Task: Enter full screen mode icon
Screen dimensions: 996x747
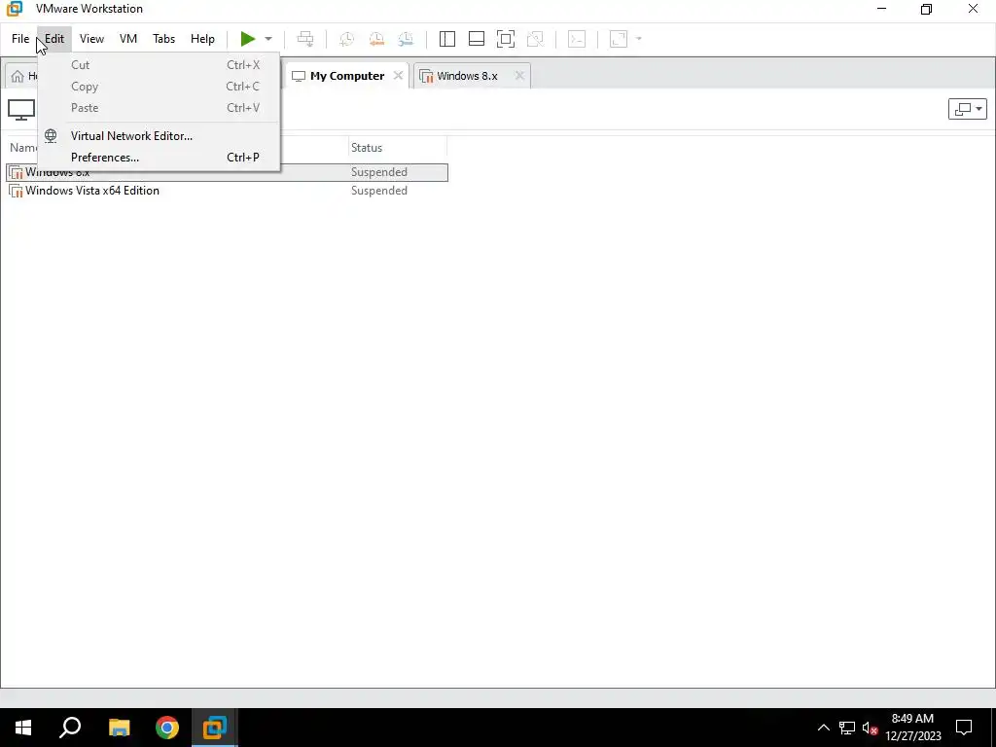Action: (x=506, y=39)
